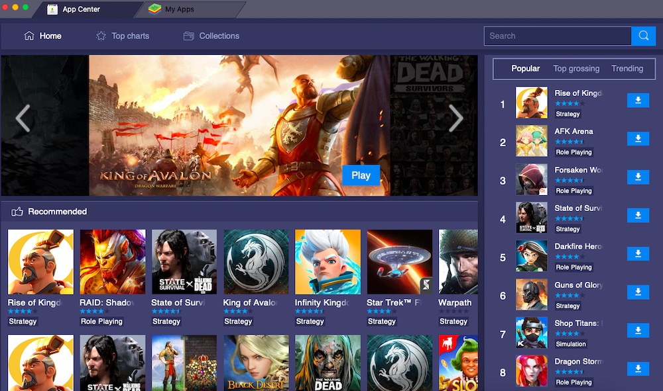
Task: Download Guns of Glory from popular list
Action: (638, 292)
